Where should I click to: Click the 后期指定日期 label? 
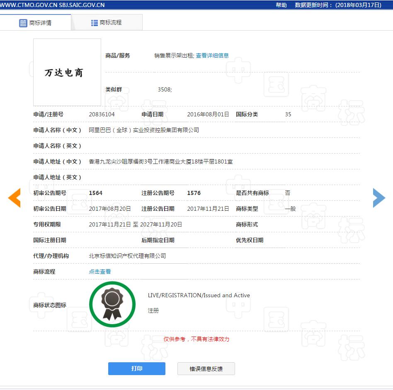[x=158, y=240]
